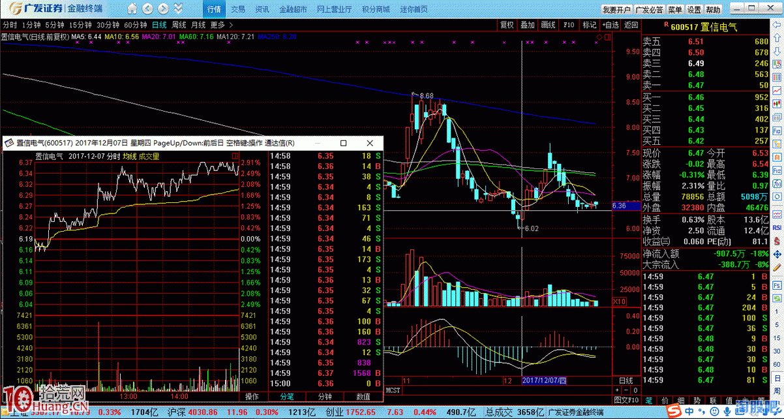784x419 pixels.
Task: Click +自选 to add to watchlist
Action: pos(611,25)
